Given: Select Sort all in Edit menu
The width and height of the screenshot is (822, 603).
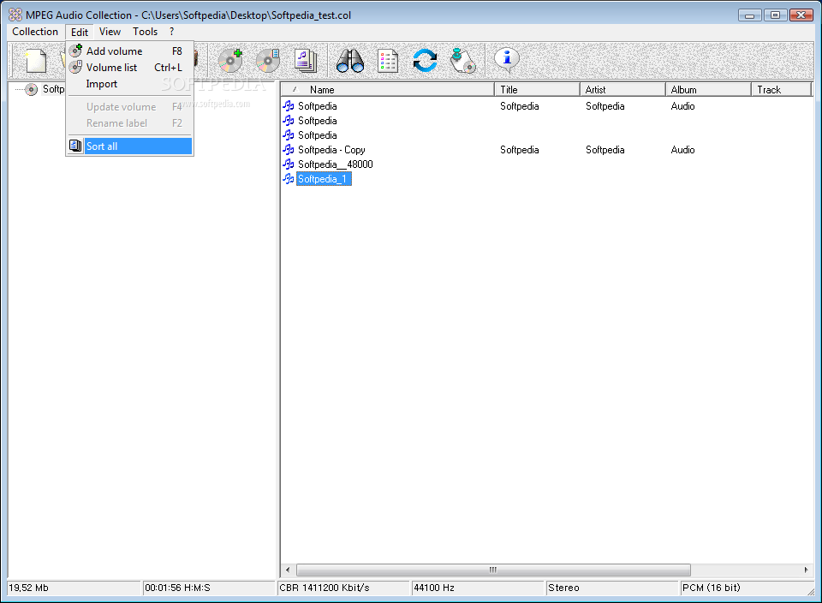Looking at the screenshot, I should pos(130,146).
